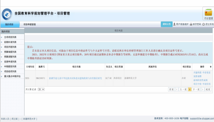The image size is (214, 122).
Task: Click the 用户信息维护 person icon
Action: click(175, 24)
